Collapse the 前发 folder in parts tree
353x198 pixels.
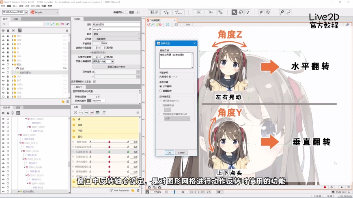13,64
